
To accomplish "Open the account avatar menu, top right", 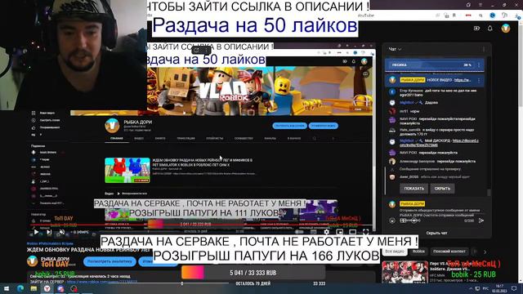I will click(506, 29).
